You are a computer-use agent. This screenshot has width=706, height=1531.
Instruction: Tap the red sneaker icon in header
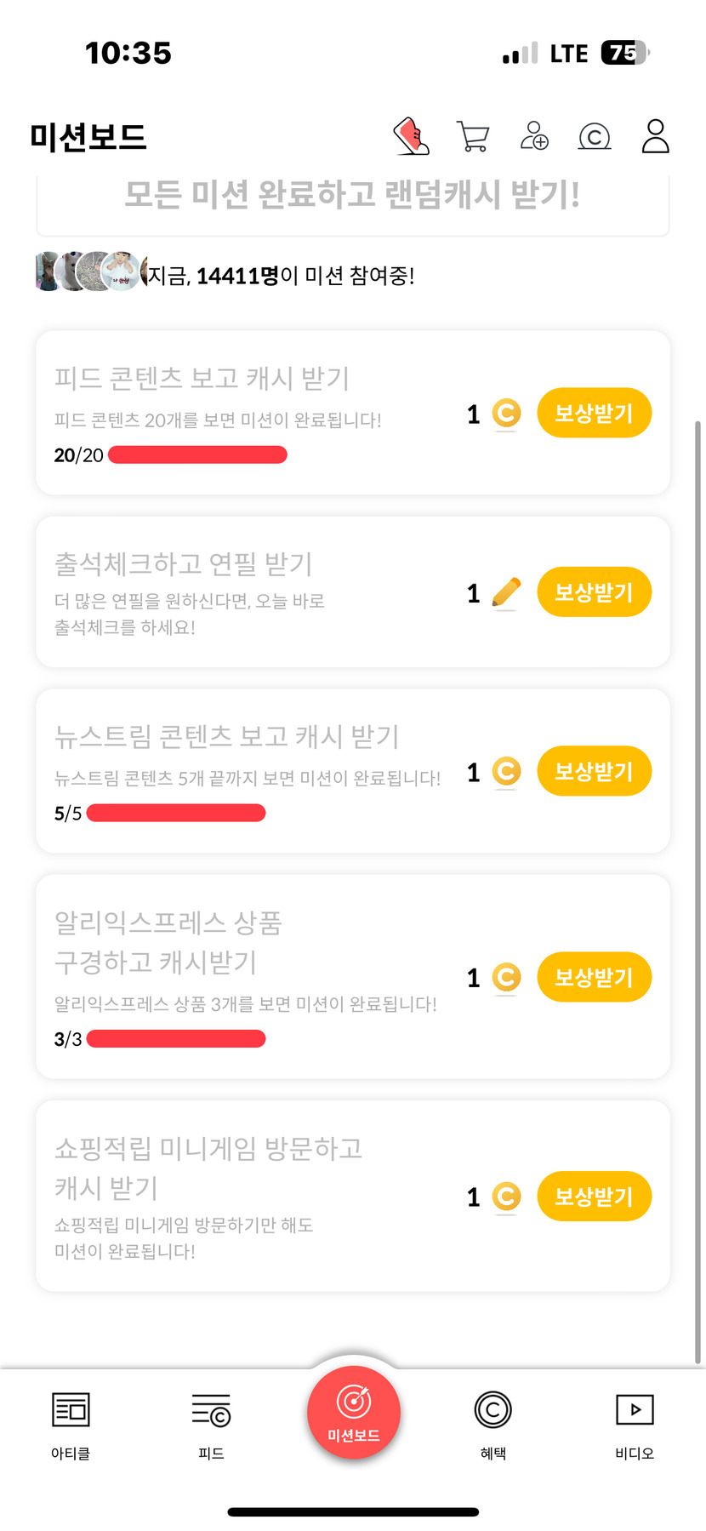tap(412, 136)
